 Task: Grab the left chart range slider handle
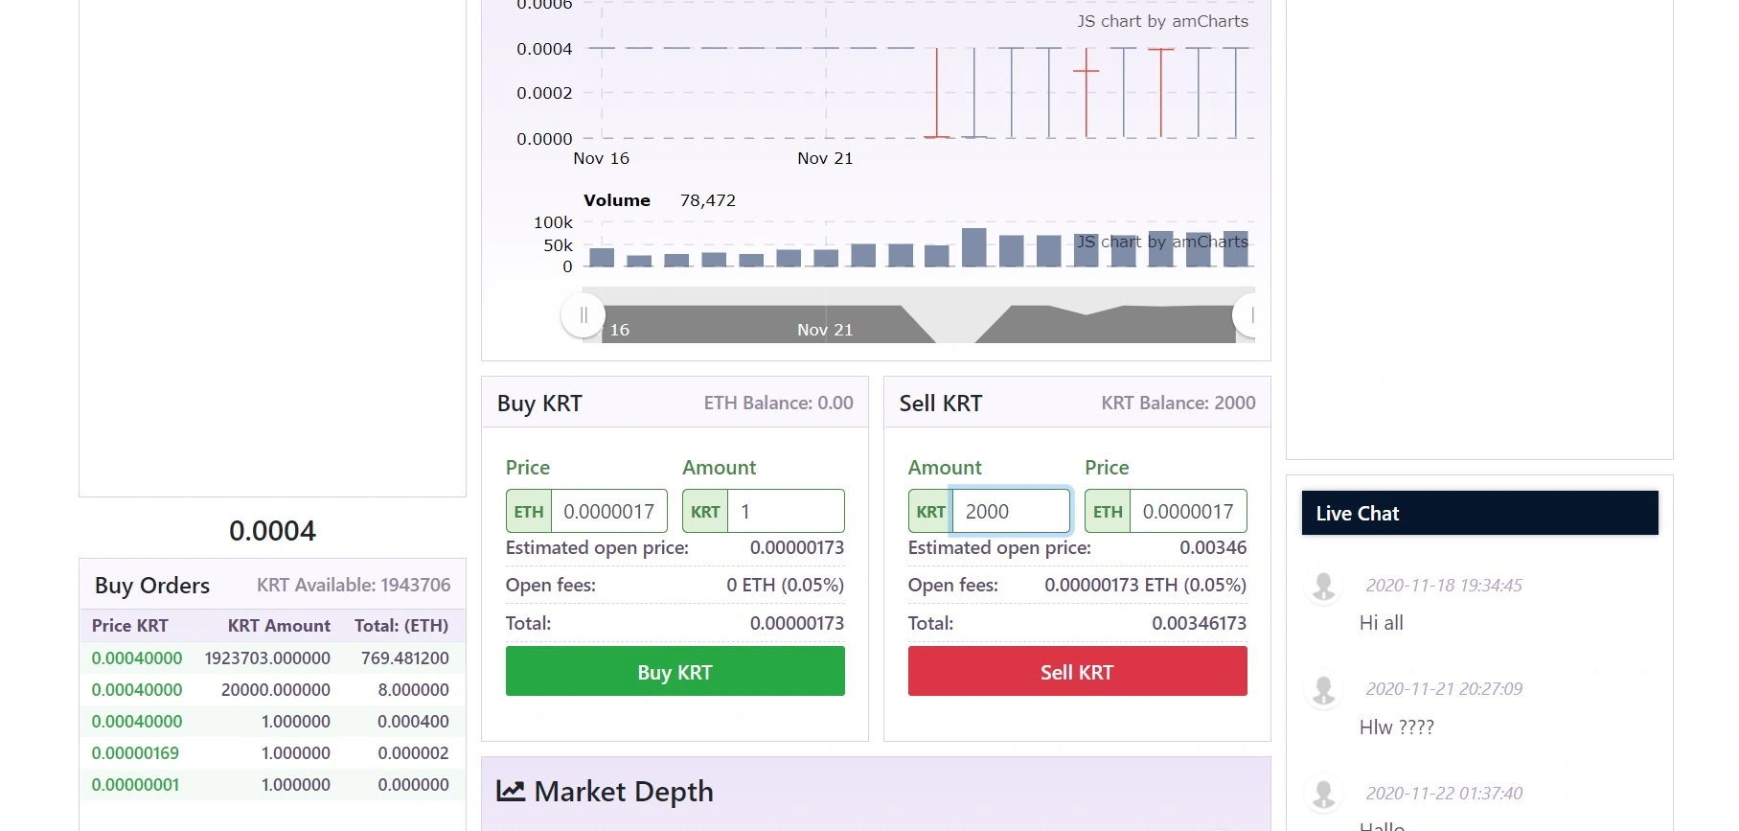point(583,314)
